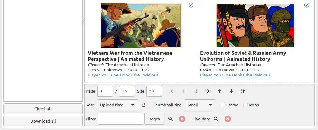Open the Sort dropdown showing Upload time
Image resolution: width=318 pixels, height=130 pixels.
[x=117, y=105]
